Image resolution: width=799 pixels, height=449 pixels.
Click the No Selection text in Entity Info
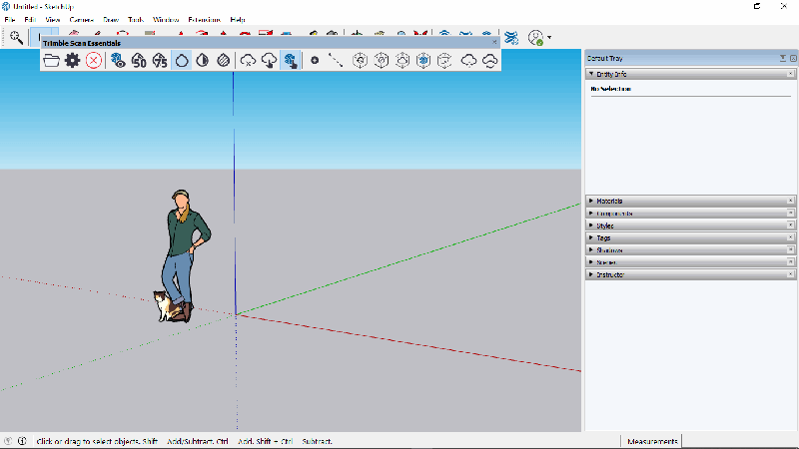(610, 89)
